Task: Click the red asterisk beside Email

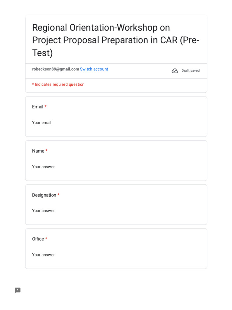Action: pyautogui.click(x=46, y=106)
